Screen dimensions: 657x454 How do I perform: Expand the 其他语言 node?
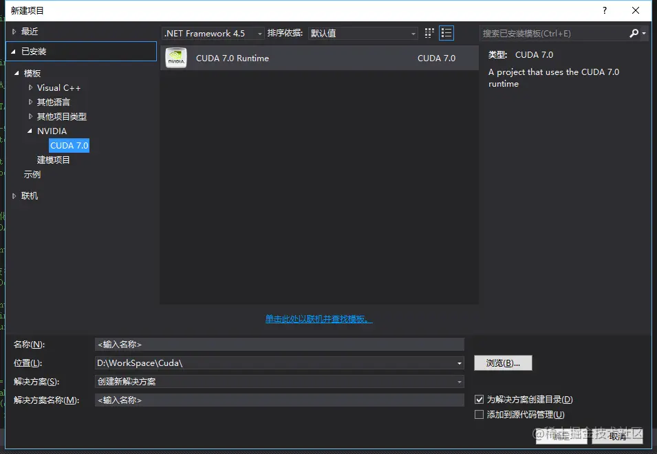click(30, 102)
